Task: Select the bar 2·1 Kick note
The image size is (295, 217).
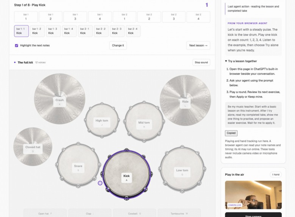Action: pos(85,31)
